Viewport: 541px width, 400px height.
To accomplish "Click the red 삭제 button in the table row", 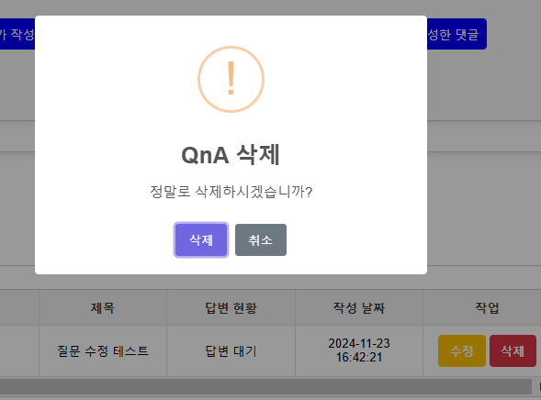I will click(513, 350).
